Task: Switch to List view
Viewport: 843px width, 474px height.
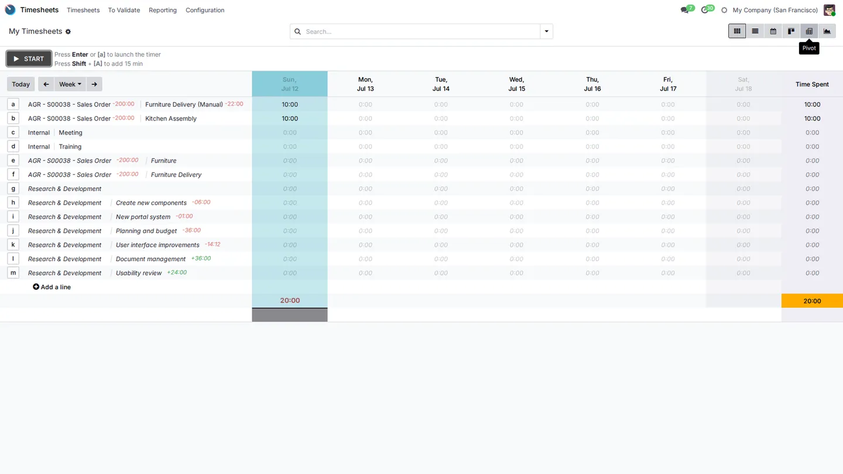Action: click(755, 31)
